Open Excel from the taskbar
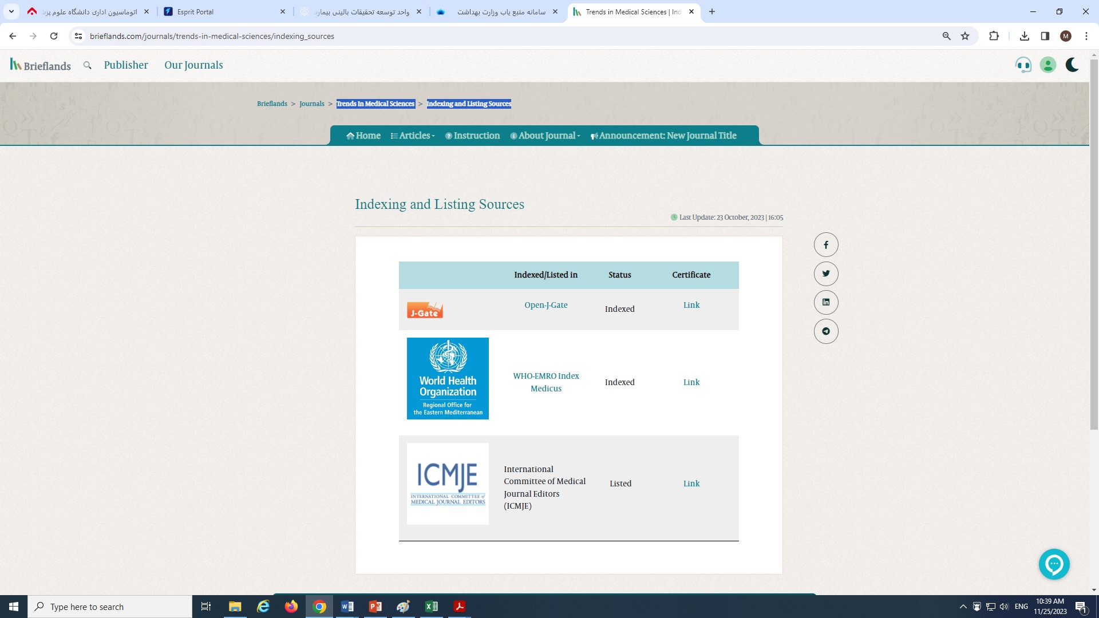This screenshot has width=1099, height=618. click(432, 607)
